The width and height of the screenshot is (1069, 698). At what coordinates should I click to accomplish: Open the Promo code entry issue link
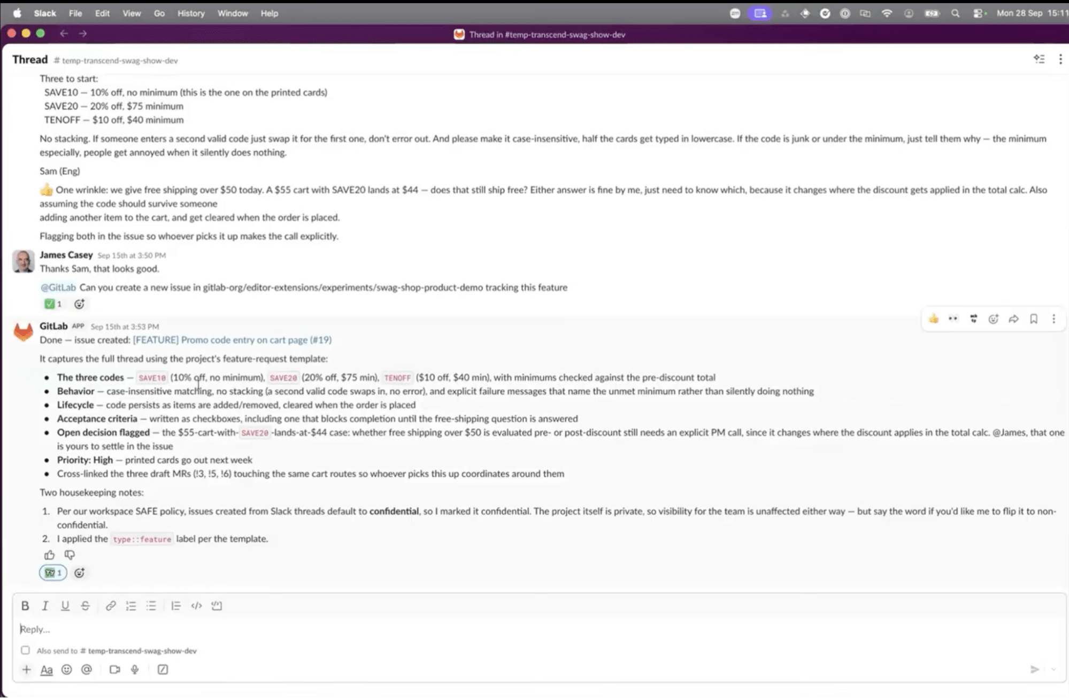click(x=232, y=340)
